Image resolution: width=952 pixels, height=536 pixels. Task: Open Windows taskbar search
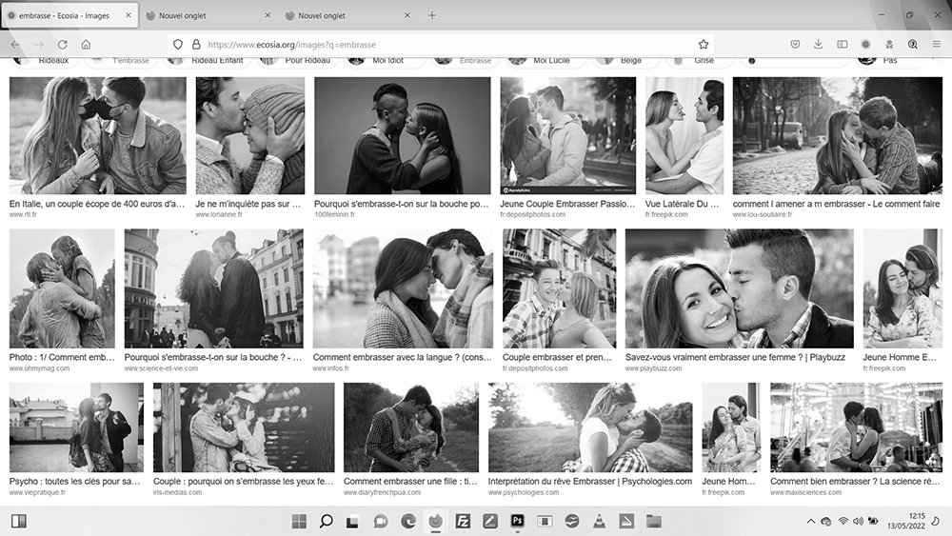point(326,521)
